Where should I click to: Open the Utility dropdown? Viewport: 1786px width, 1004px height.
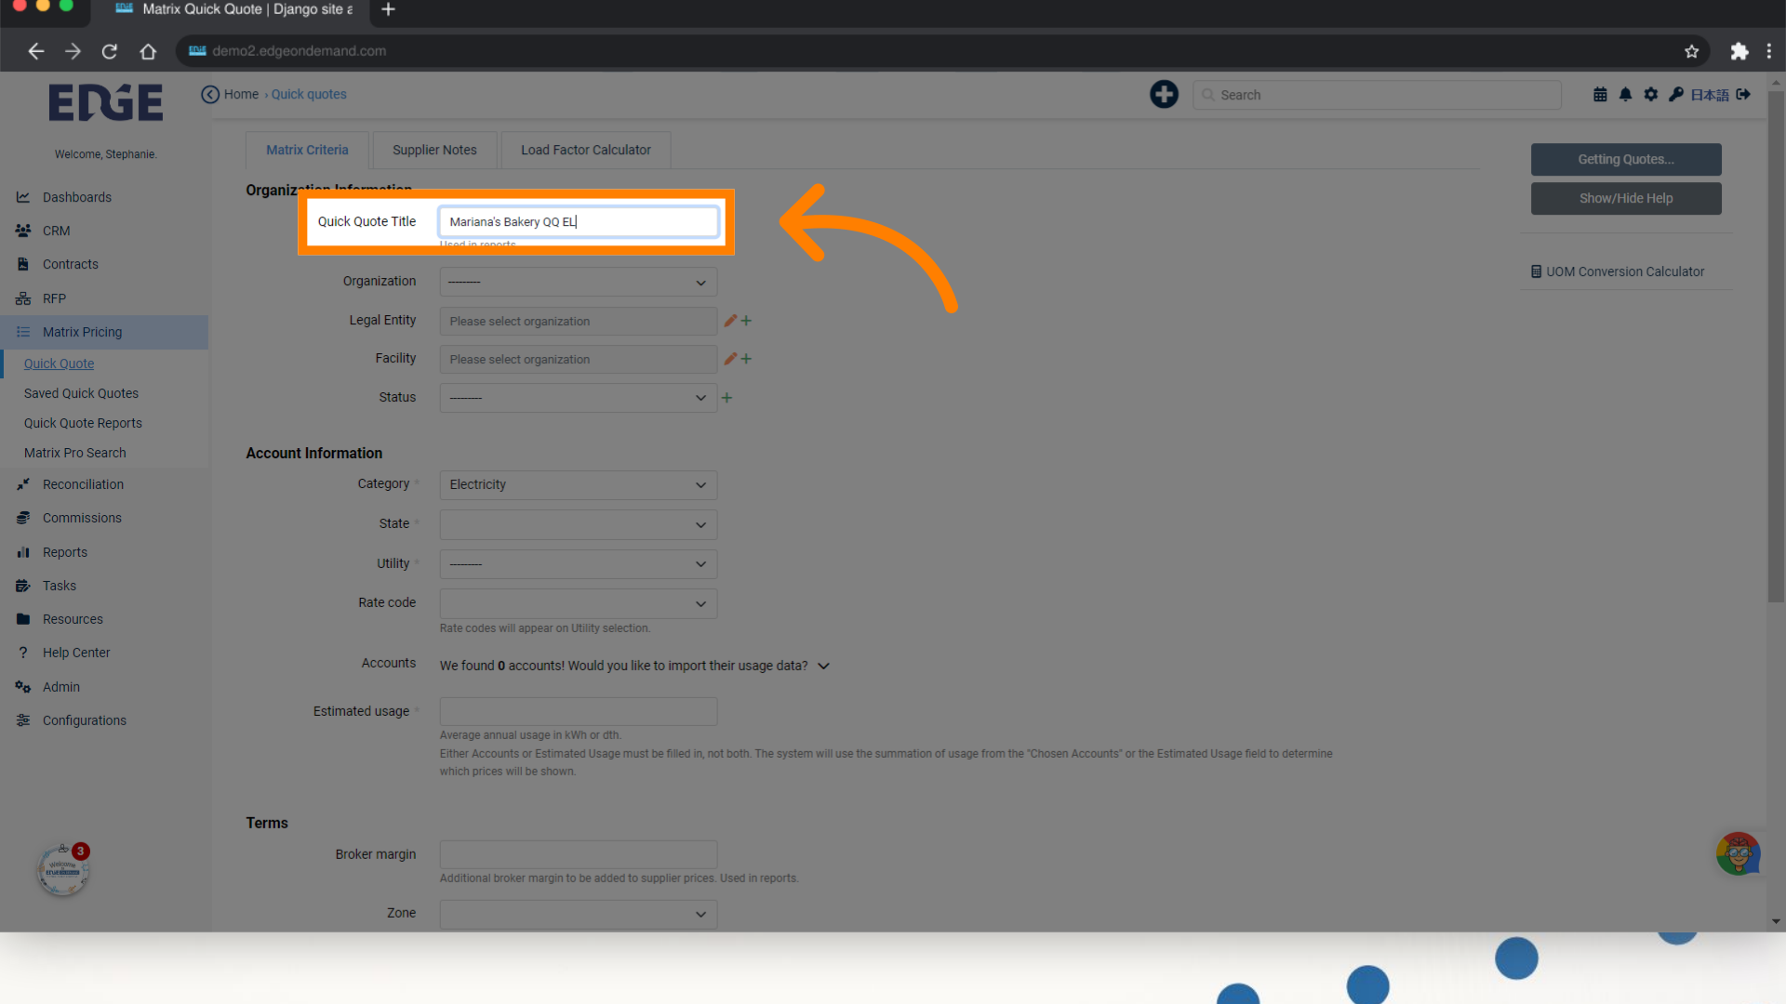point(578,563)
